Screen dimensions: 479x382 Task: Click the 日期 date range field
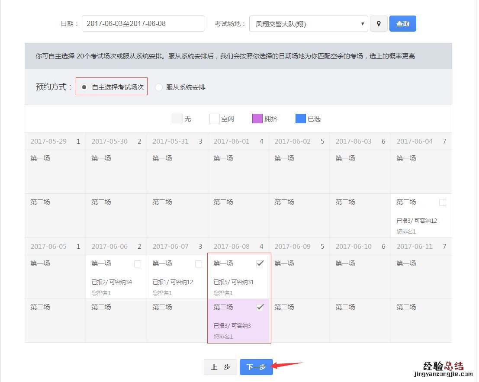coord(143,24)
